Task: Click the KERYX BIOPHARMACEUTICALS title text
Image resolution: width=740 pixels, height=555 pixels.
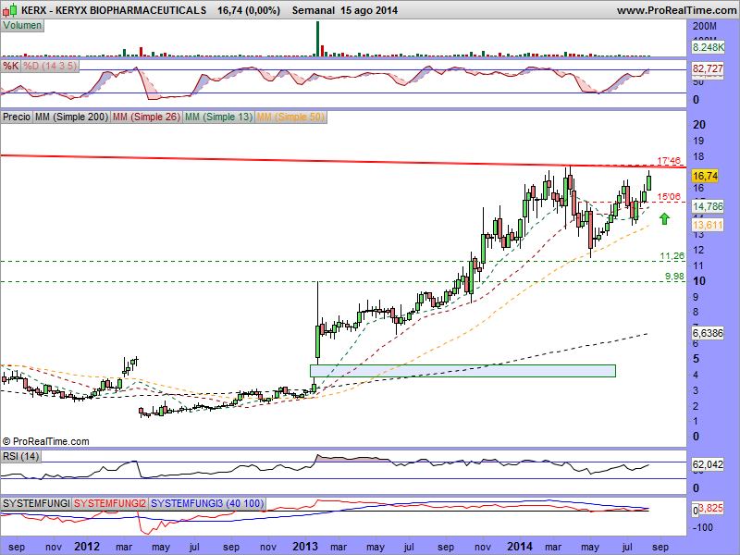Action: click(130, 10)
